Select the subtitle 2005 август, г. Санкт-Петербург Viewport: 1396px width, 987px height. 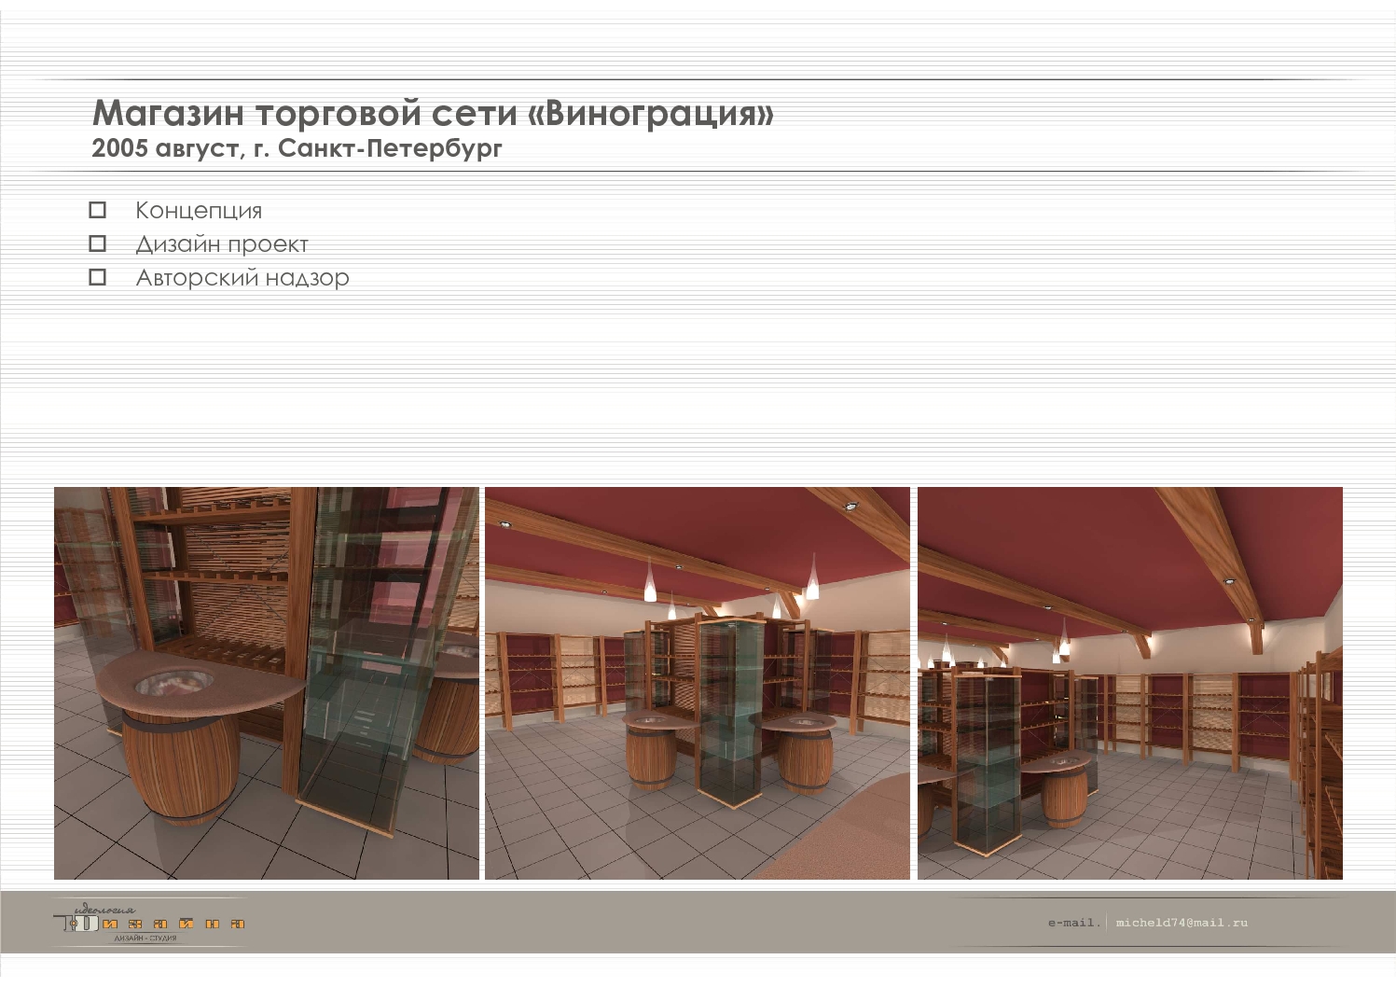[297, 148]
